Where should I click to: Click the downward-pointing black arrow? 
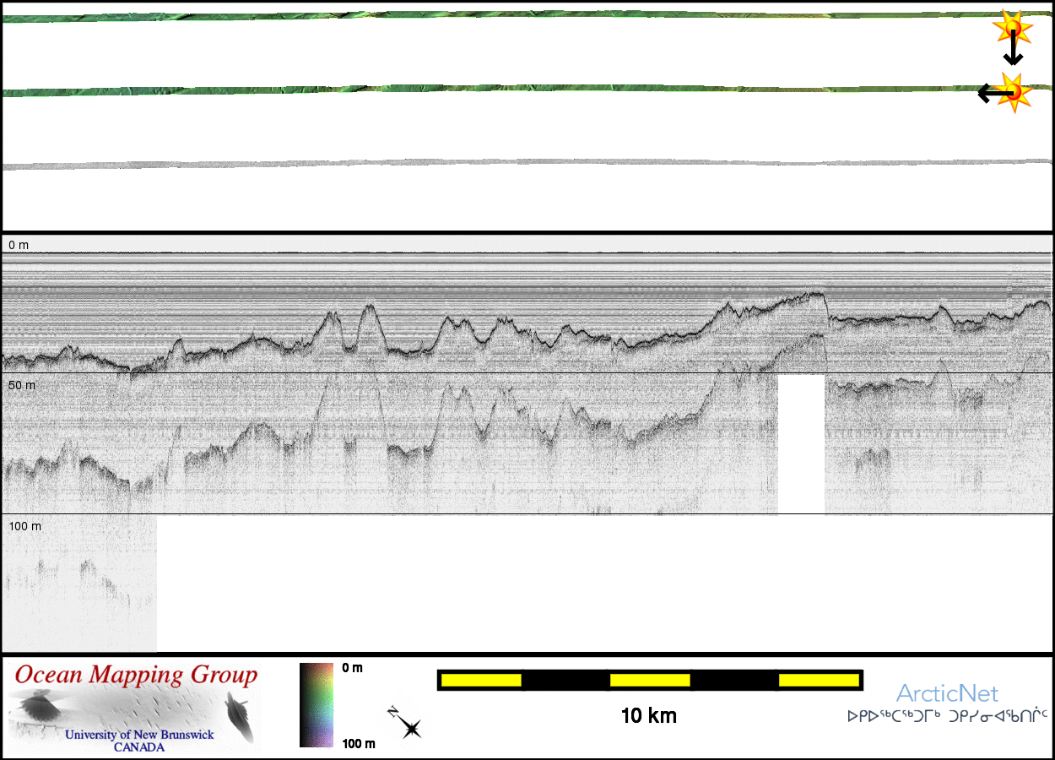click(x=1013, y=52)
